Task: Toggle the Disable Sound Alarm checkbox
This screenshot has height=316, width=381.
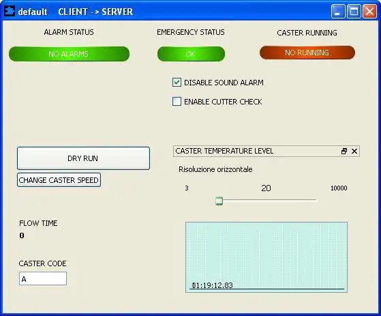Action: (x=177, y=83)
